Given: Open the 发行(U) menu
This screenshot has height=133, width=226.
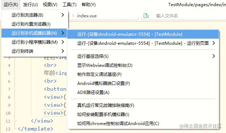Looking at the screenshot, I should (30, 5).
